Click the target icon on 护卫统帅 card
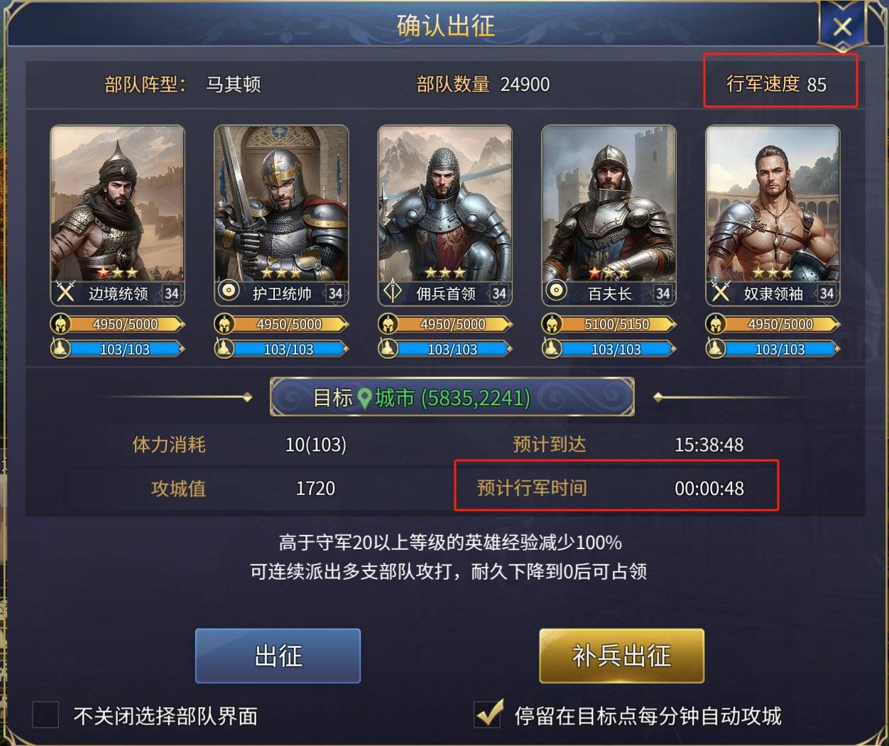Viewport: 889px width, 746px height. point(229,291)
